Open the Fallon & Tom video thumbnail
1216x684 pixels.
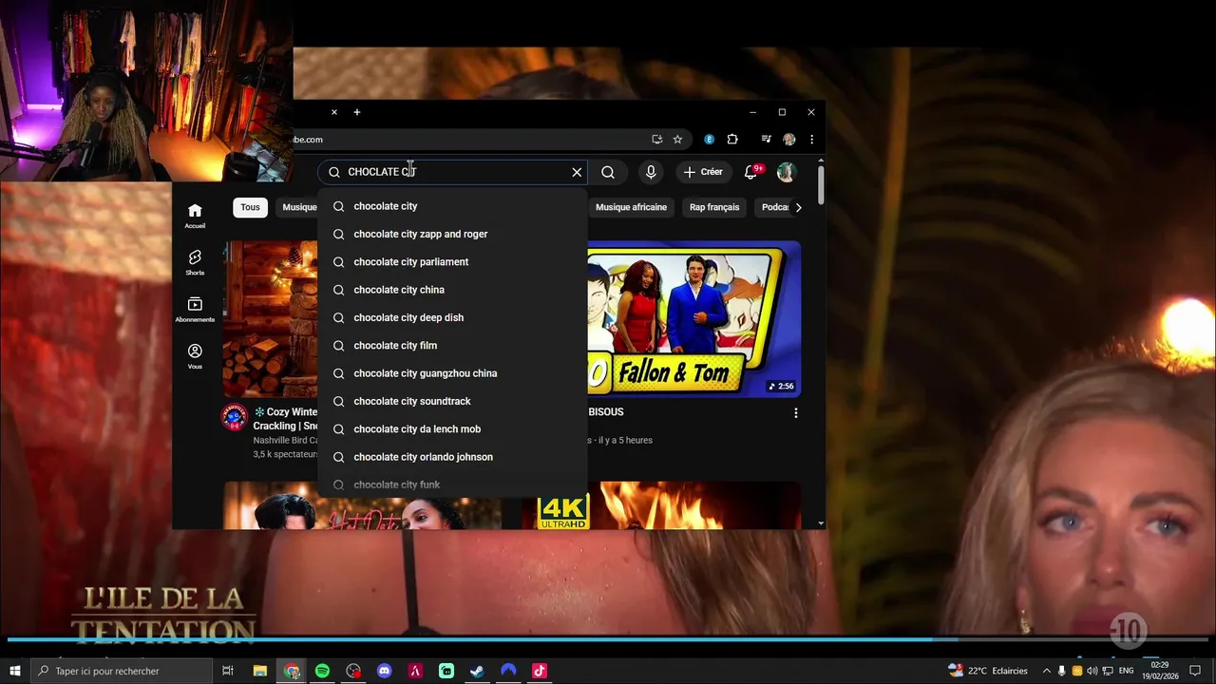[693, 319]
